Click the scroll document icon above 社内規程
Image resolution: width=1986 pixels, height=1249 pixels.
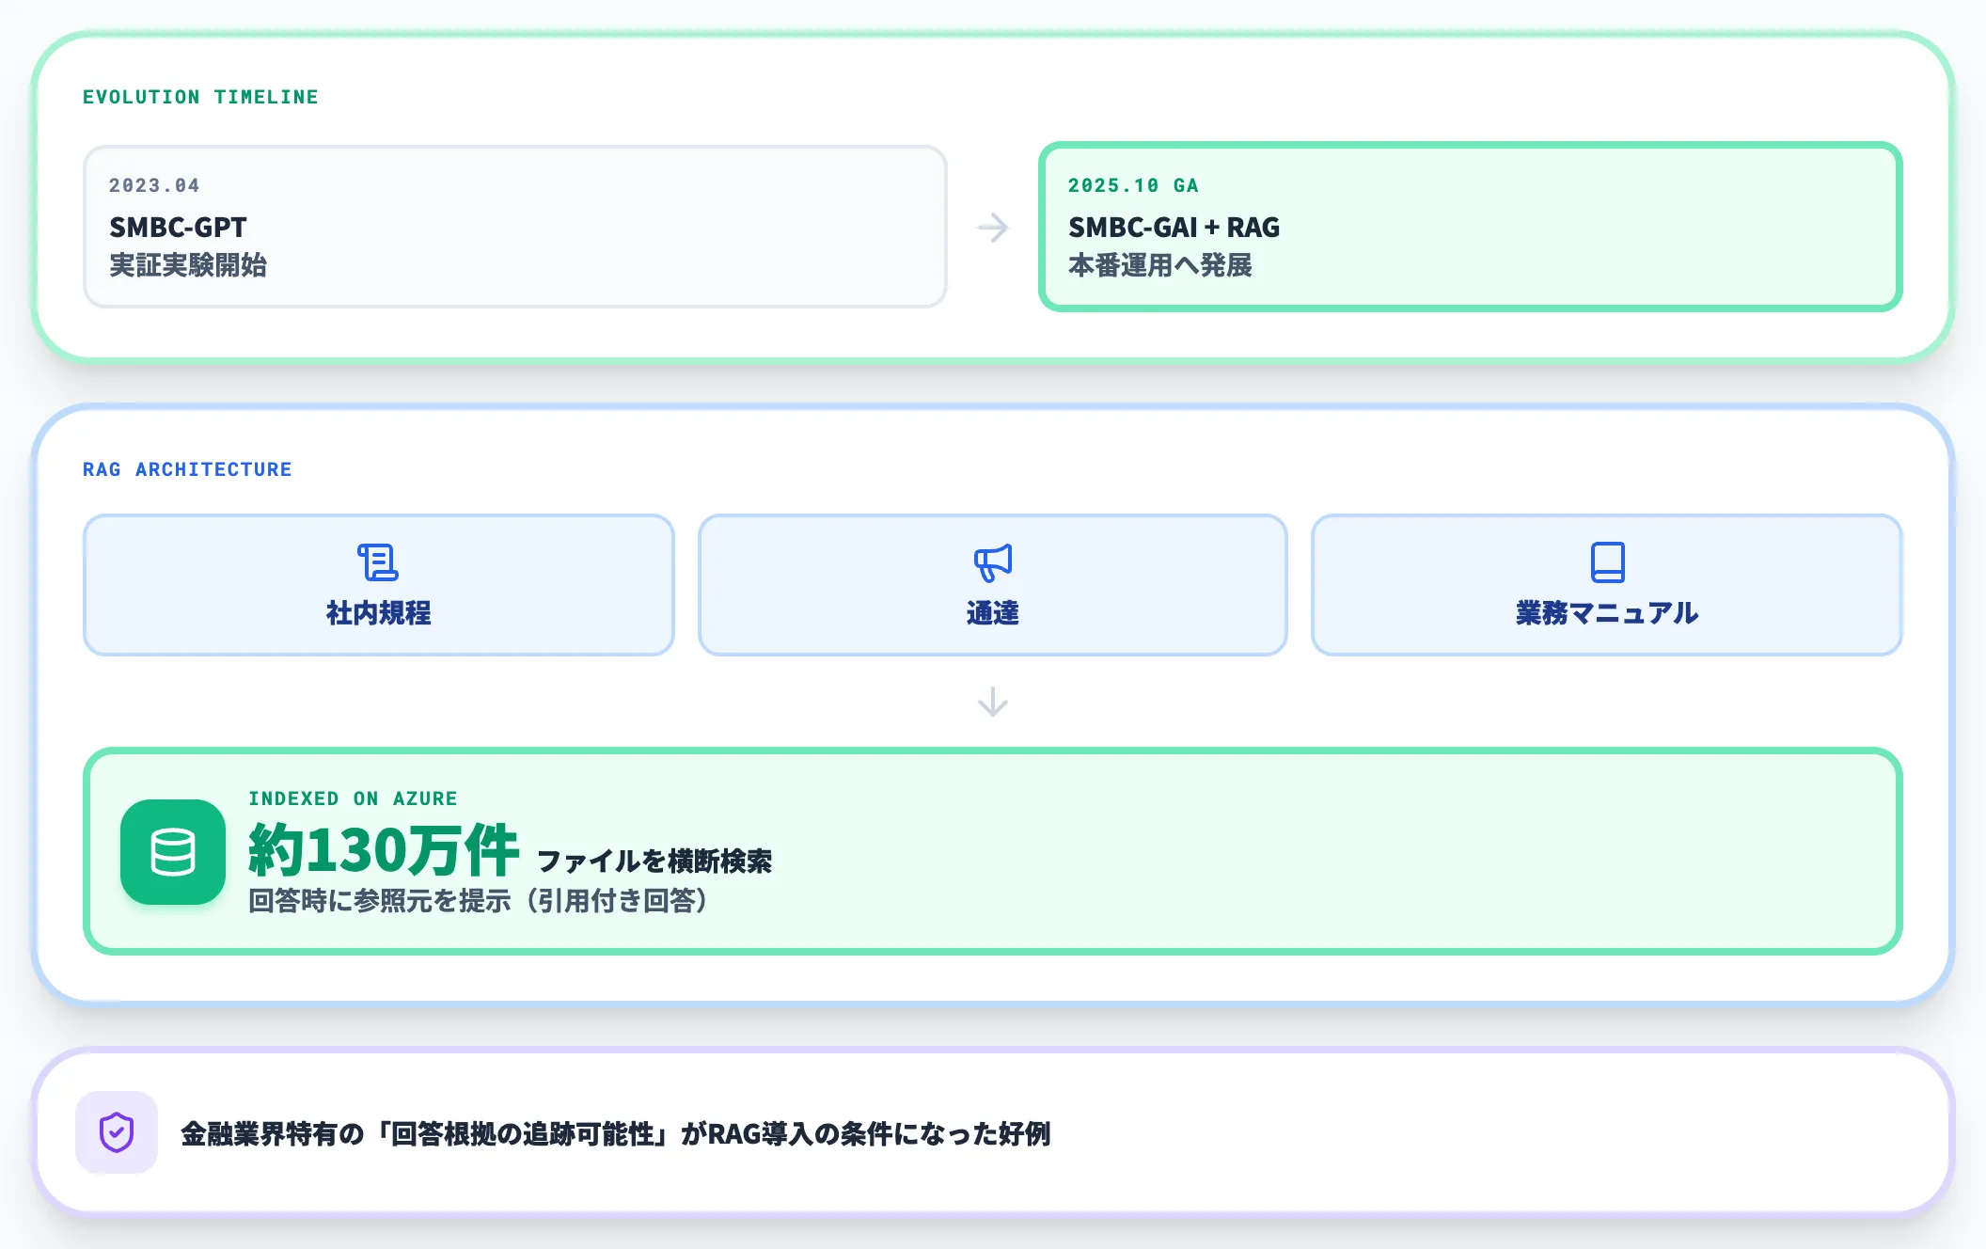[x=378, y=562]
